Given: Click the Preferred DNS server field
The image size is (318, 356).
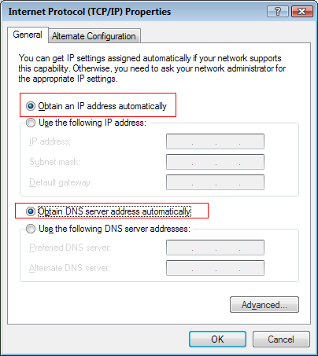Looking at the screenshot, I should tap(215, 248).
